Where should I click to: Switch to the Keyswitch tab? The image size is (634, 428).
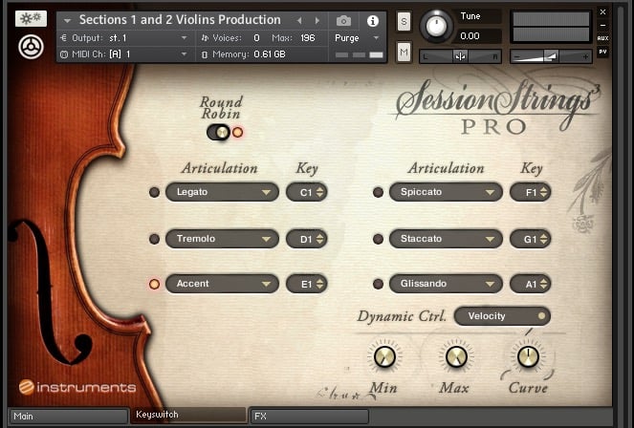click(188, 415)
